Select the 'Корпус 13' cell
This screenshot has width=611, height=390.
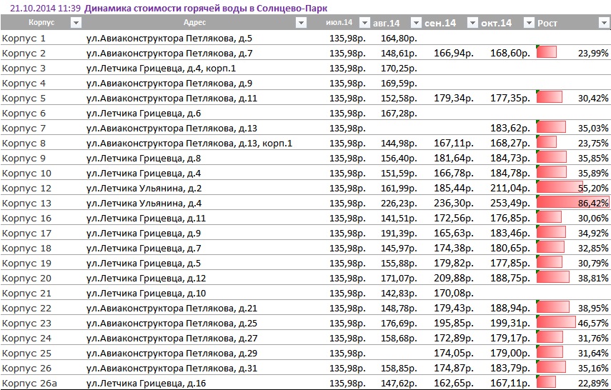coord(26,203)
